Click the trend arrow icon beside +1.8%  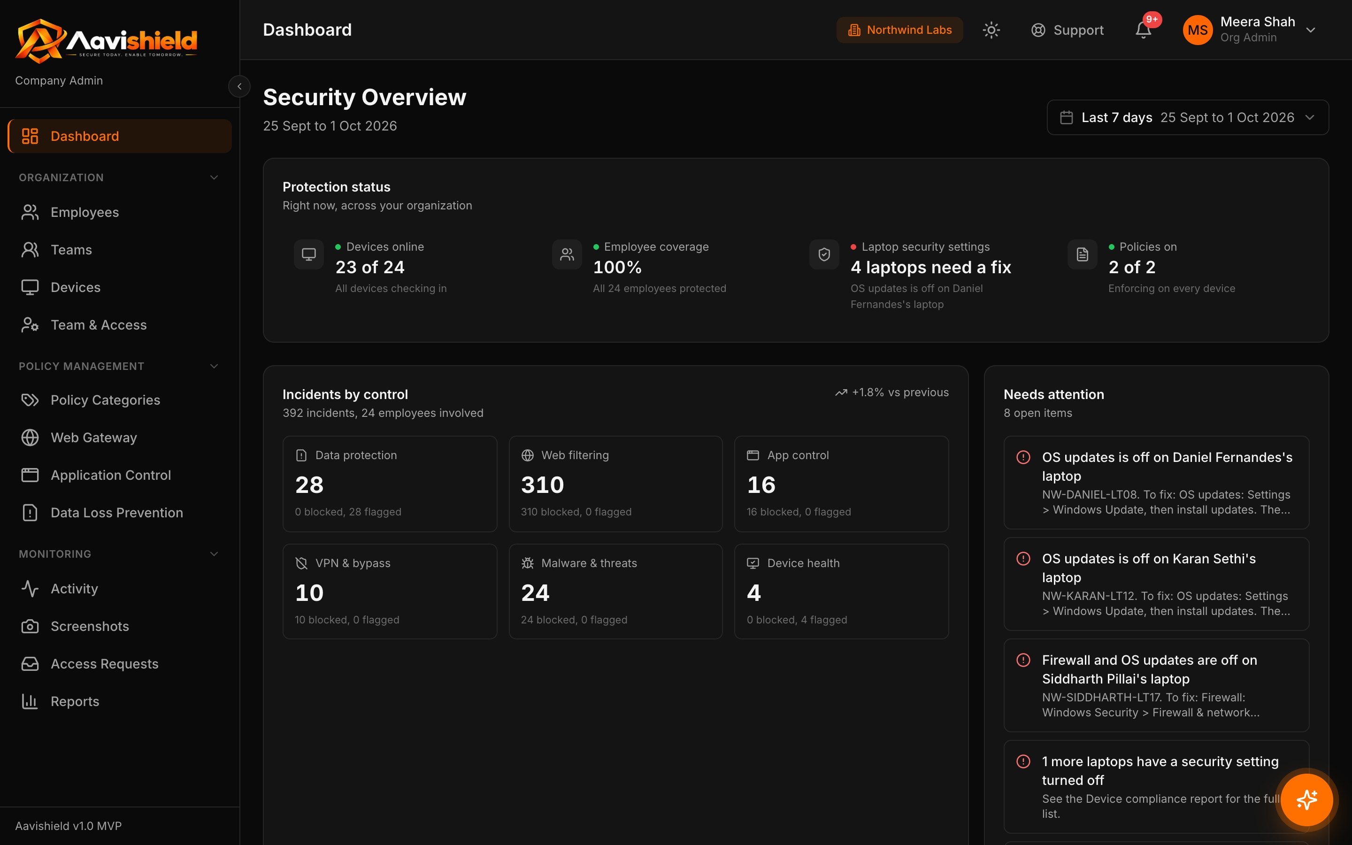point(841,393)
